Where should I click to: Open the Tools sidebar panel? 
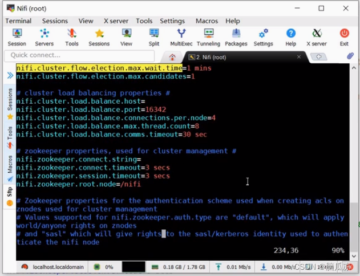[x=10, y=137]
